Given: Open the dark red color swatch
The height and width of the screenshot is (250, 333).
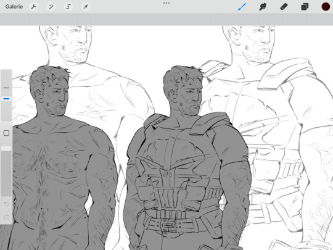Looking at the screenshot, I should click(x=326, y=7).
